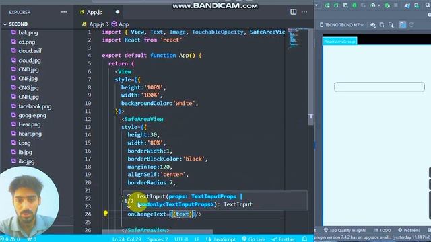Open editor More Actions ellipsis menu

pyautogui.click(x=304, y=12)
